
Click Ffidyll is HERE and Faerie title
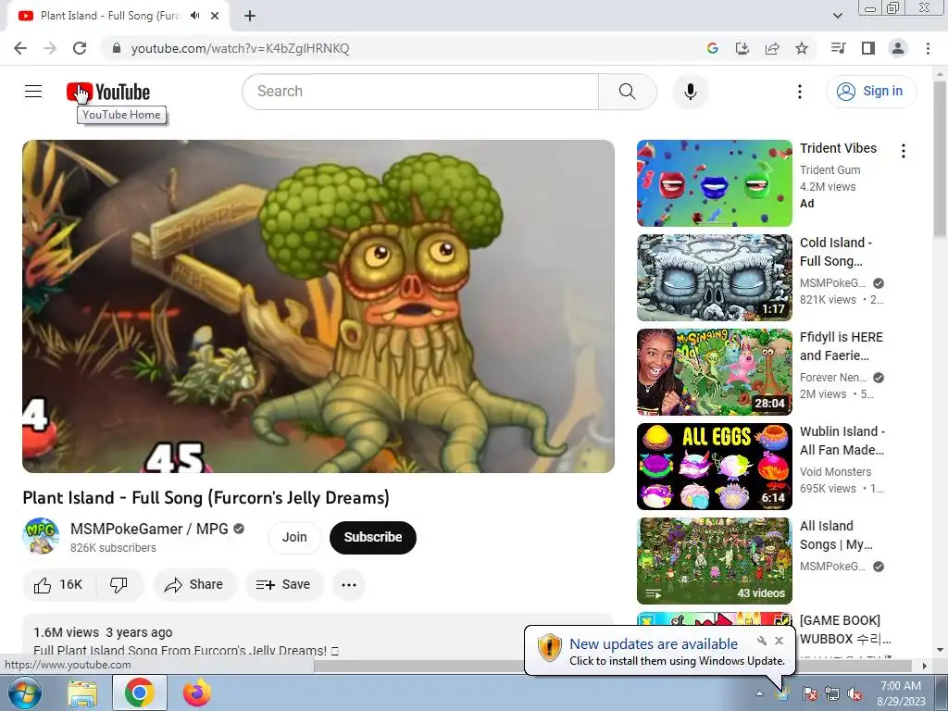[841, 346]
